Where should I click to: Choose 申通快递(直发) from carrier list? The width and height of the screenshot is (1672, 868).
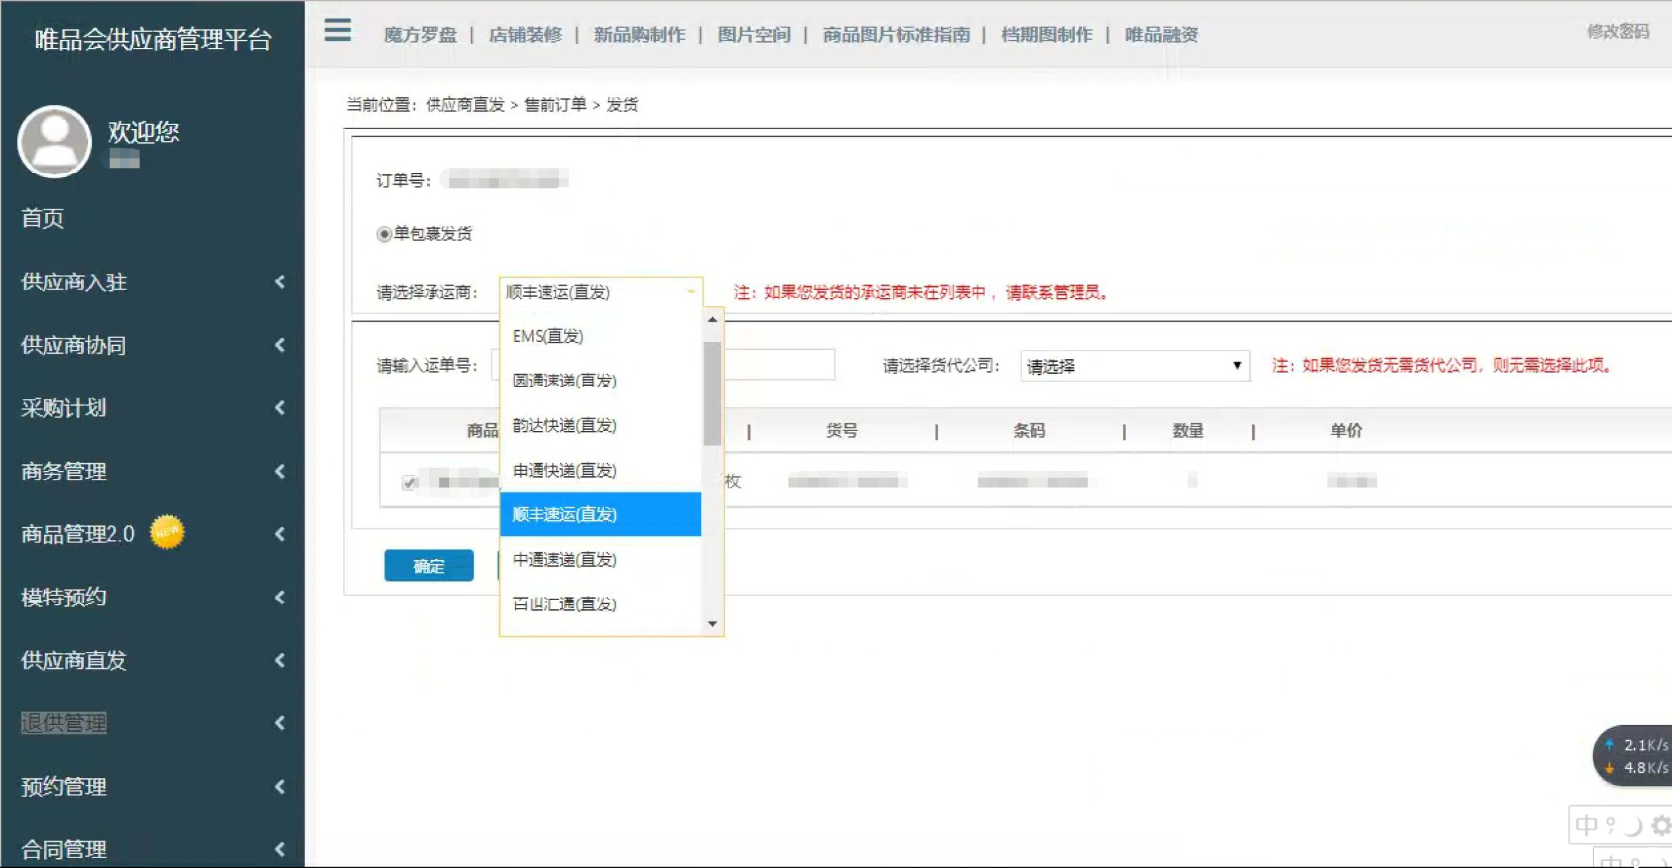coord(601,470)
